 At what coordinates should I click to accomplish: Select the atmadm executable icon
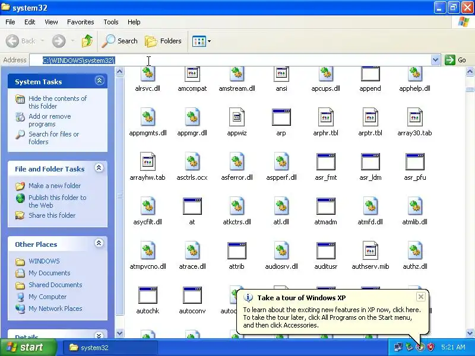pos(326,206)
